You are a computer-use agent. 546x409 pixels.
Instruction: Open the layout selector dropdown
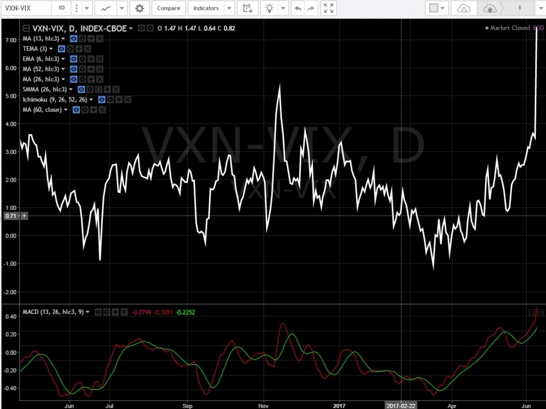tap(437, 8)
